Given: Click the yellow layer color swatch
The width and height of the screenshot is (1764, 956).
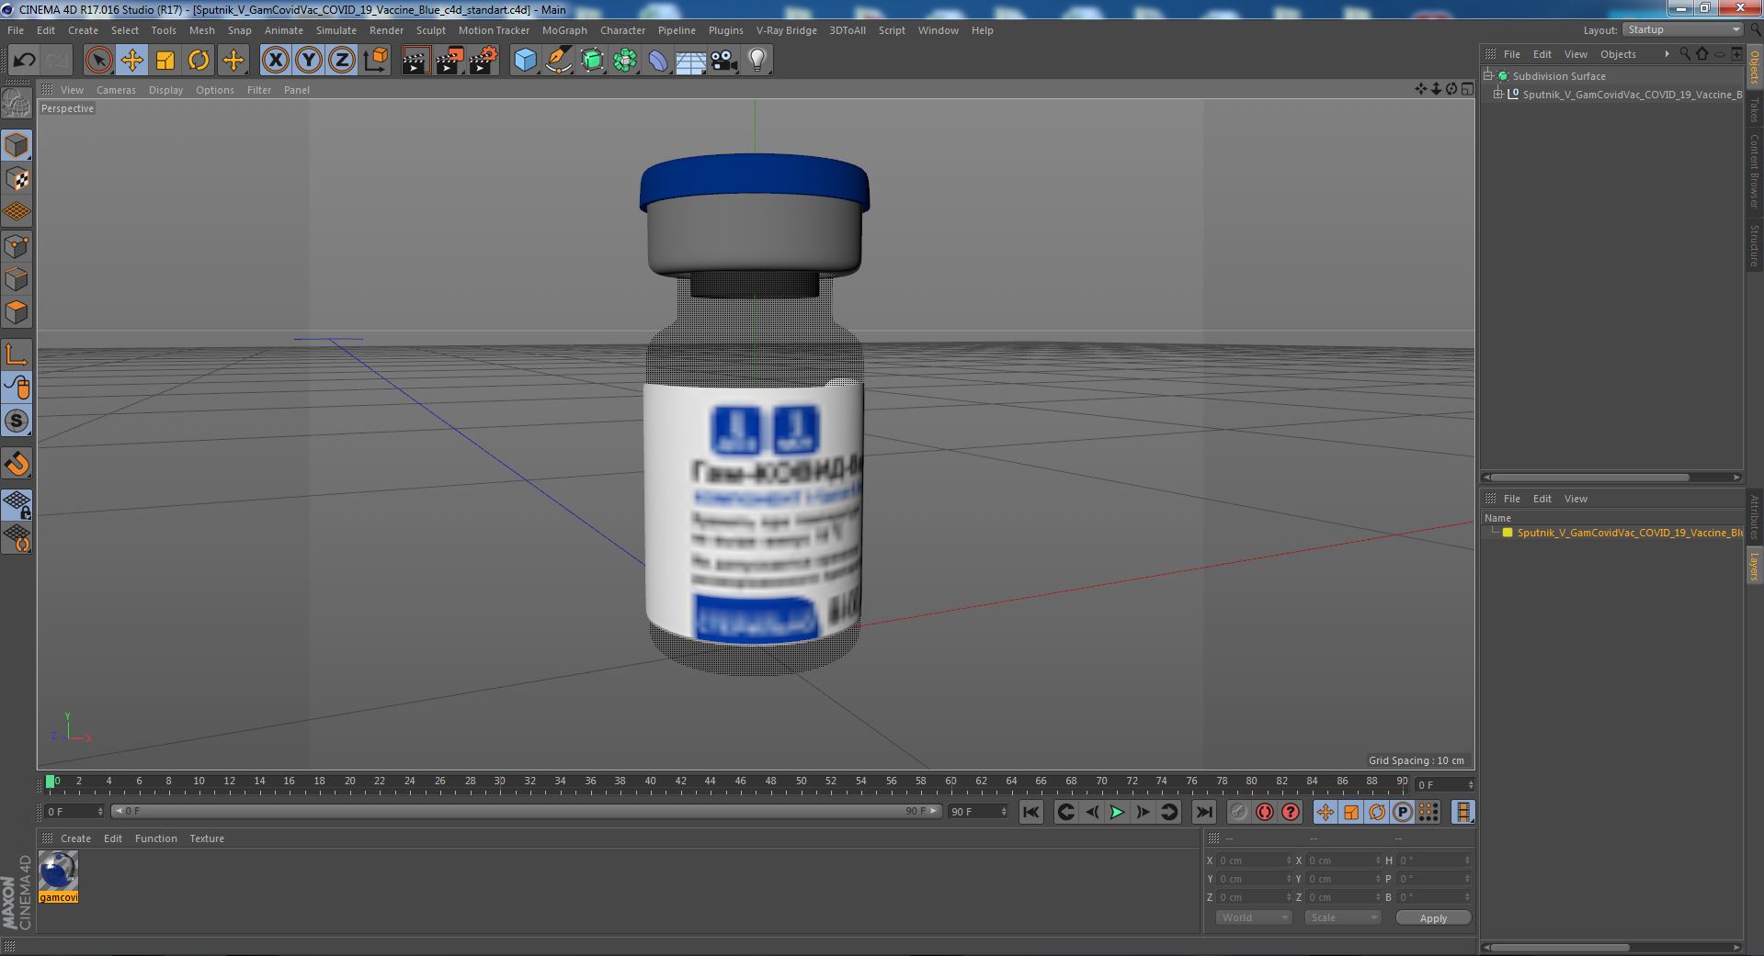Looking at the screenshot, I should pyautogui.click(x=1508, y=533).
